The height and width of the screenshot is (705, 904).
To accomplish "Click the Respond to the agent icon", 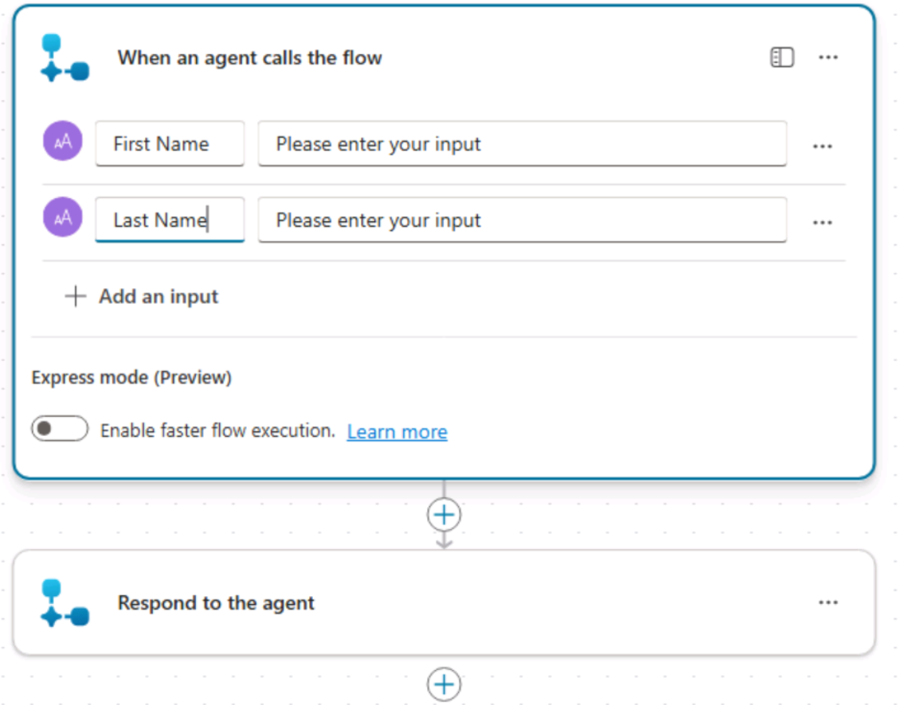I will click(x=65, y=603).
